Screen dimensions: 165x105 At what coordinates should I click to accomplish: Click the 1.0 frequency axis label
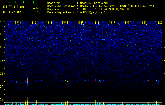2,47
